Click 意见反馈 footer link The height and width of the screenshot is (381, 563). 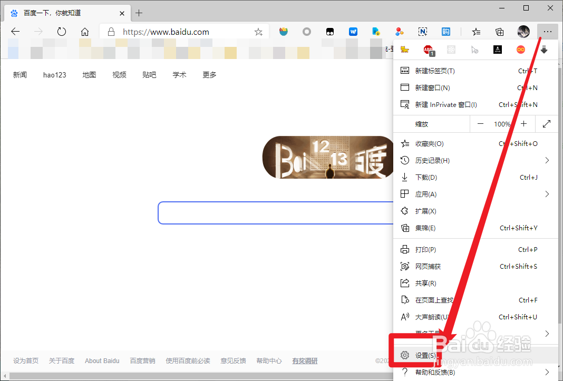(234, 361)
